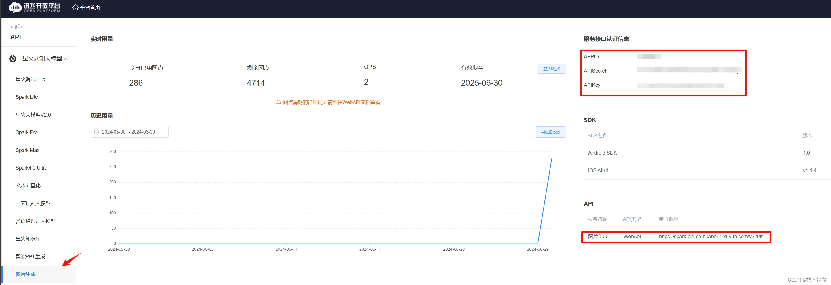Click the 今日已用图点 value 286
The image size is (831, 285).
pos(136,83)
